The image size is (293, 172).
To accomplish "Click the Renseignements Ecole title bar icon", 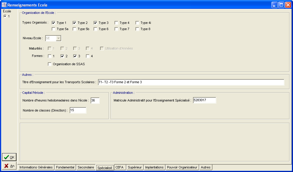I will (x=4, y=5).
